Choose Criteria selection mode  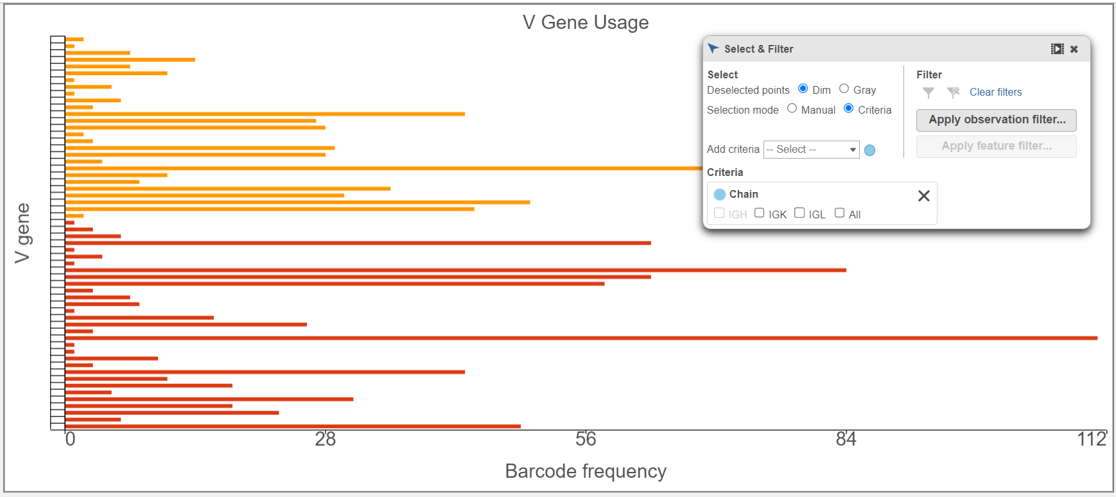[x=848, y=109]
